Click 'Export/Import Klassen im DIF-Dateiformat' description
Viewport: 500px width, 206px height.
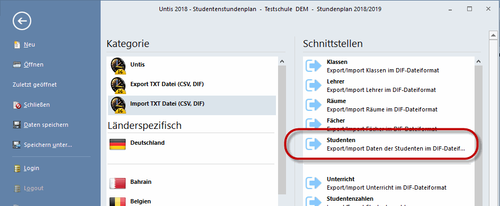point(383,70)
